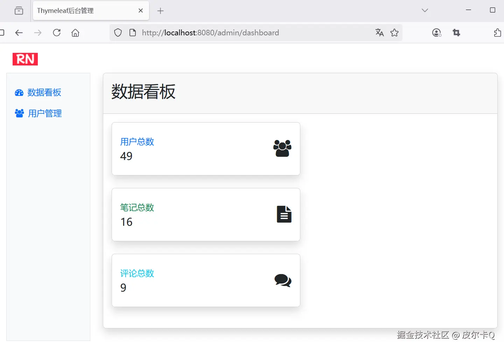504x349 pixels.
Task: Take a screenshot with the crop icon
Action: click(x=456, y=33)
